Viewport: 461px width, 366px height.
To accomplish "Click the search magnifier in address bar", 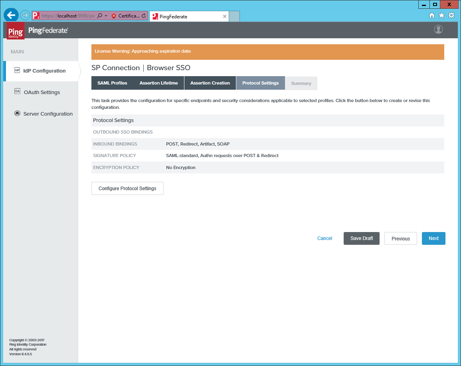I will [x=100, y=16].
